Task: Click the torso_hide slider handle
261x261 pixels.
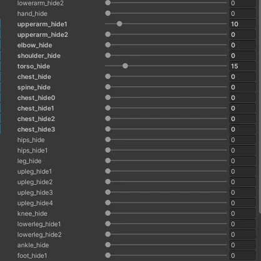Action: 125,66
